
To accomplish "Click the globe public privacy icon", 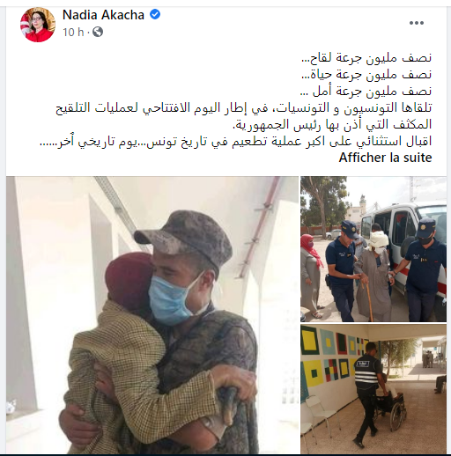I will (98, 32).
